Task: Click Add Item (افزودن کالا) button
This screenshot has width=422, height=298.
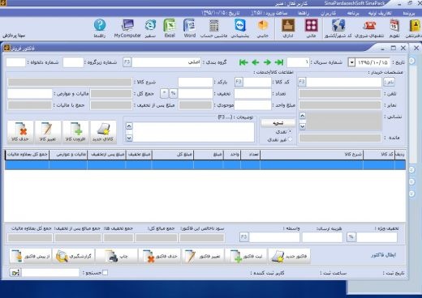Action: tap(75, 132)
